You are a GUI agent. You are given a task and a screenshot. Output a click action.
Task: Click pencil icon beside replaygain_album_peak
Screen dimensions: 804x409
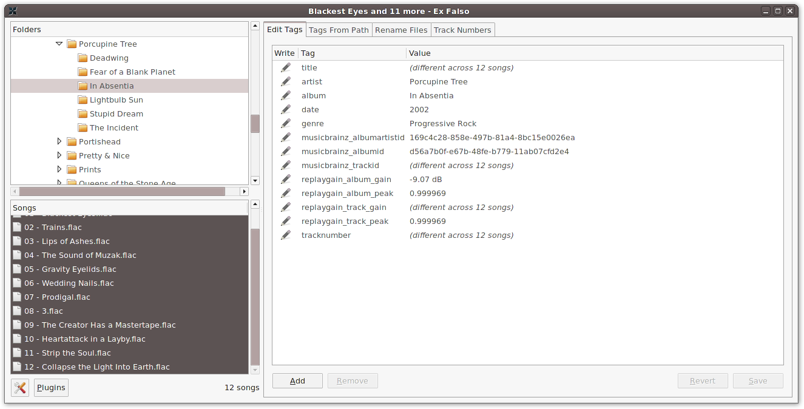(286, 193)
